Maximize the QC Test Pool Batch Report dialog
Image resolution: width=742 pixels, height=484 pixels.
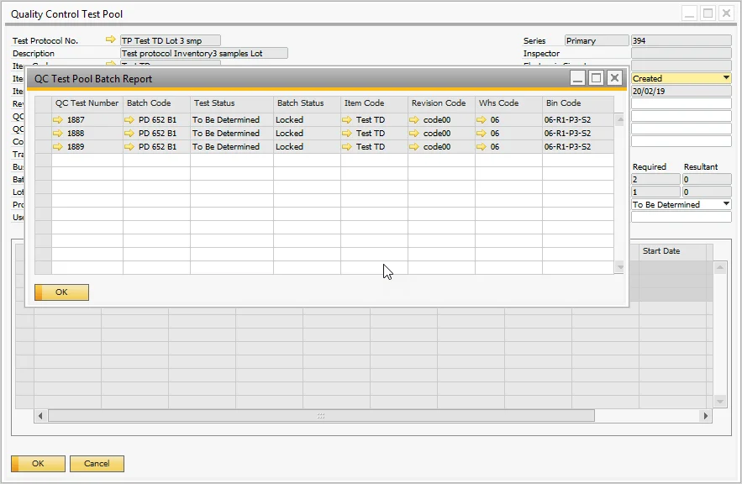pyautogui.click(x=596, y=78)
